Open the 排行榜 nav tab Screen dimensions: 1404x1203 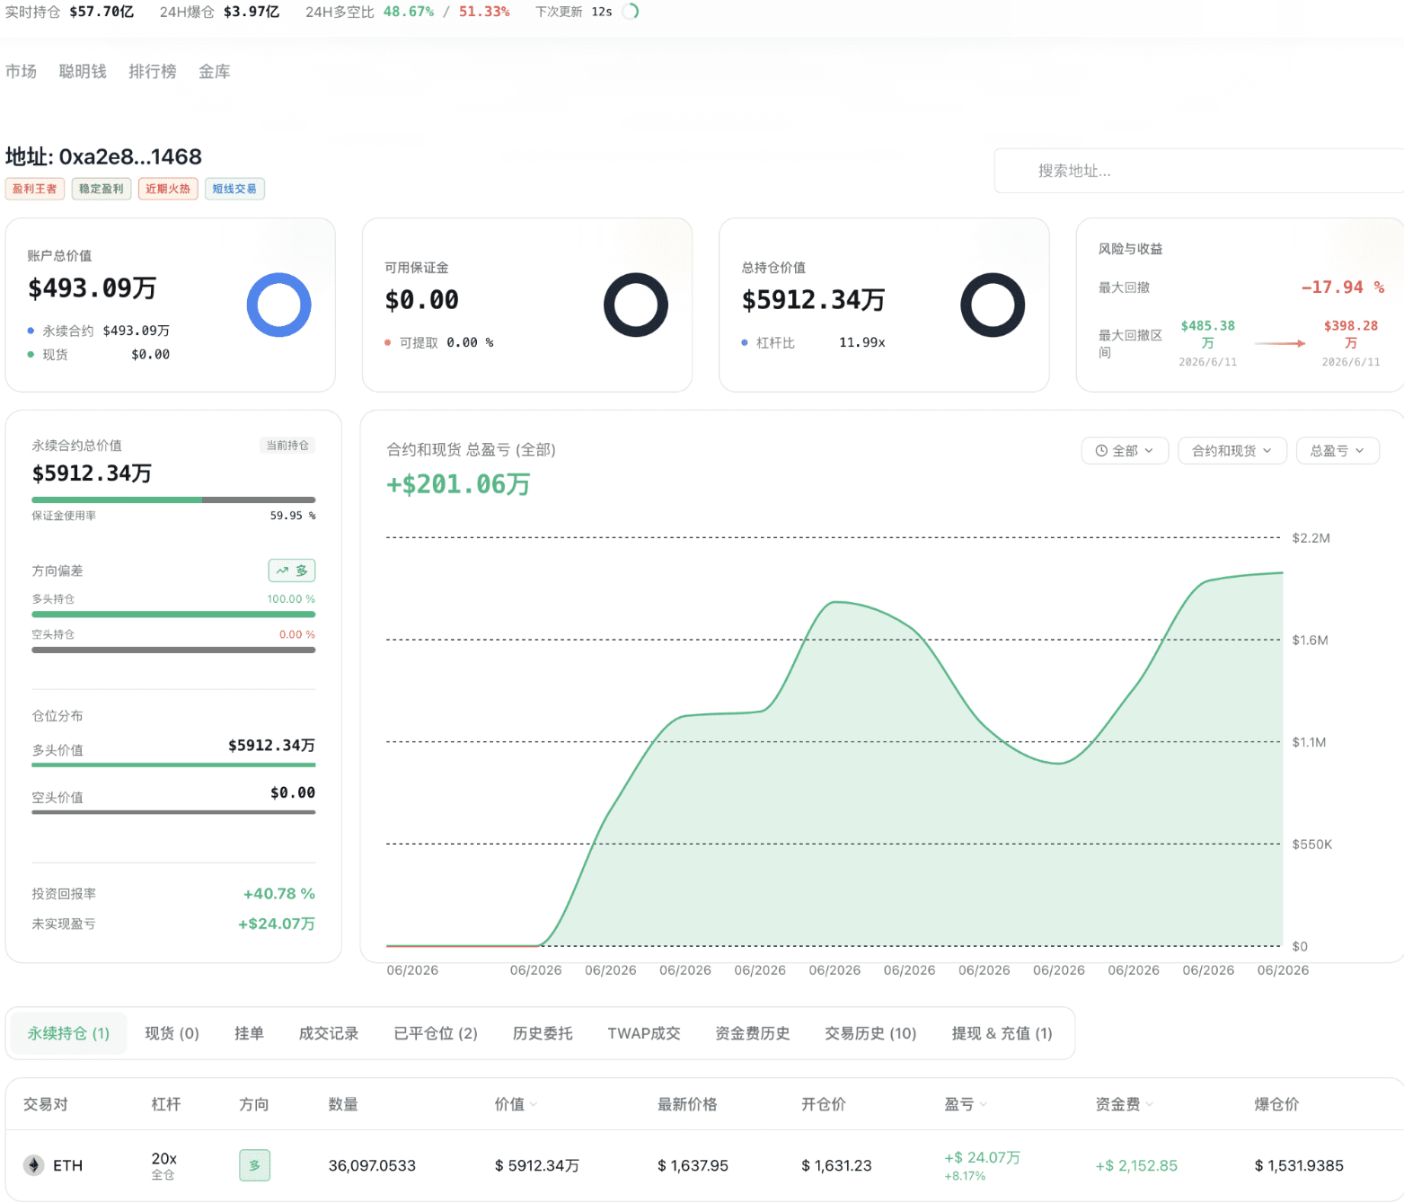tap(153, 71)
